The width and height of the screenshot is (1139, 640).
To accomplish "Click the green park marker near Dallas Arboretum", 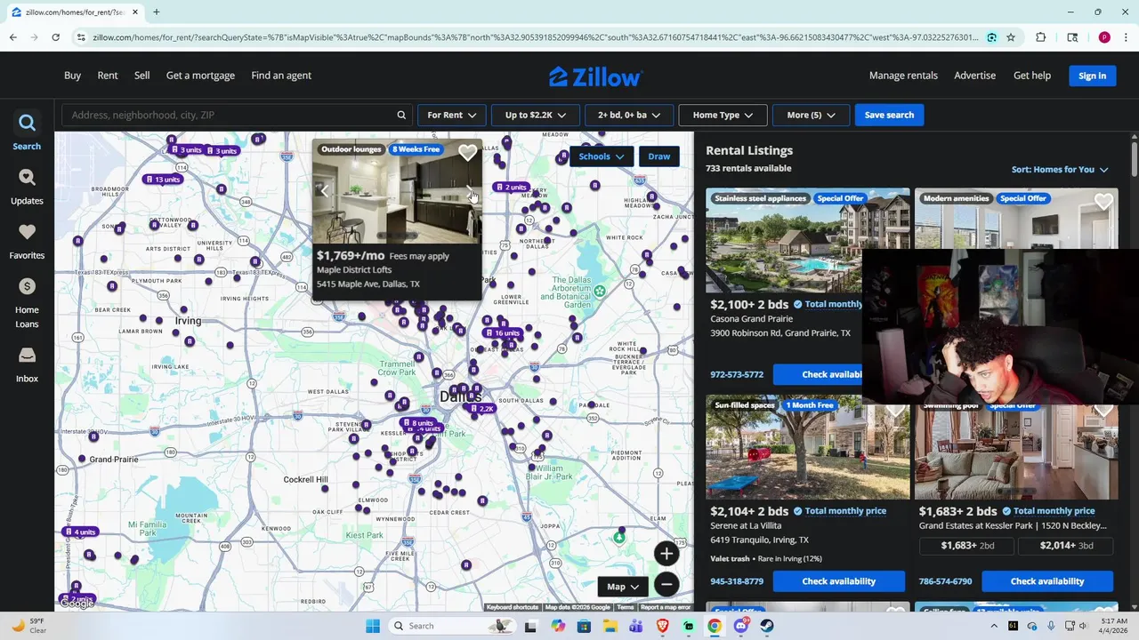I will pos(600,292).
